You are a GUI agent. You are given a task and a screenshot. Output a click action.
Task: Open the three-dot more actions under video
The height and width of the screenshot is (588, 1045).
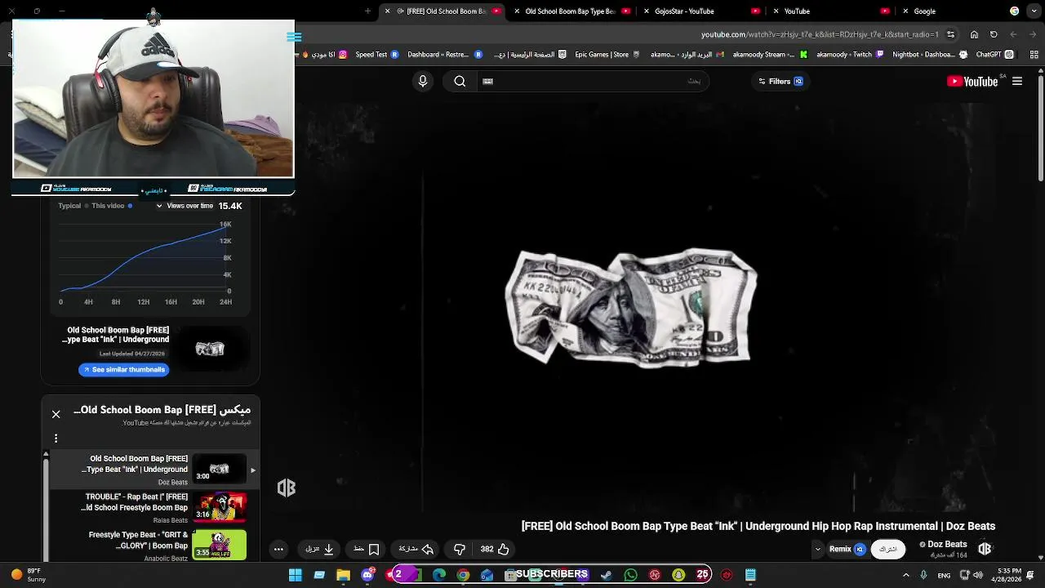[x=278, y=549]
